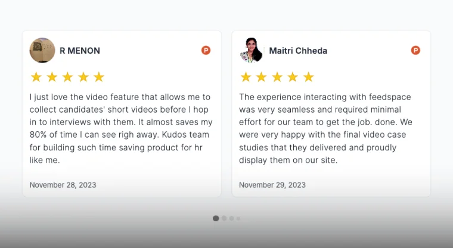Click the Product Hunt icon on Maitri Chheda's review
The width and height of the screenshot is (453, 248).
click(x=415, y=51)
